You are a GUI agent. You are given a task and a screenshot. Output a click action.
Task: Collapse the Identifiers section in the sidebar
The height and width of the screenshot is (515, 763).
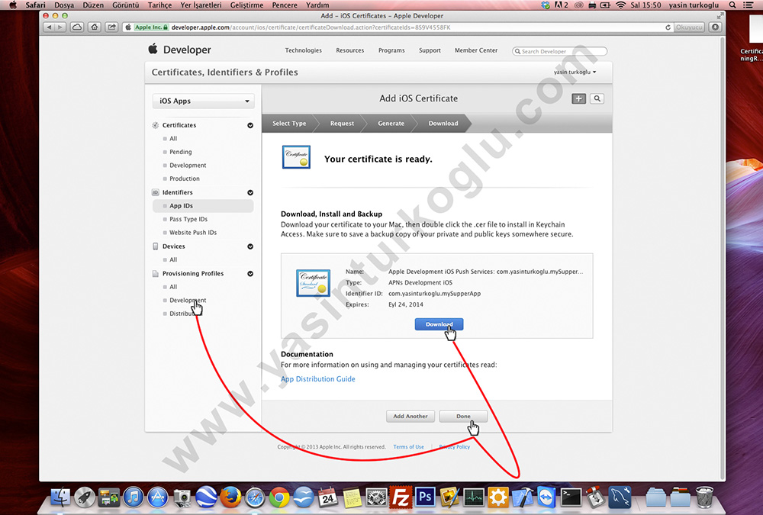pyautogui.click(x=250, y=192)
